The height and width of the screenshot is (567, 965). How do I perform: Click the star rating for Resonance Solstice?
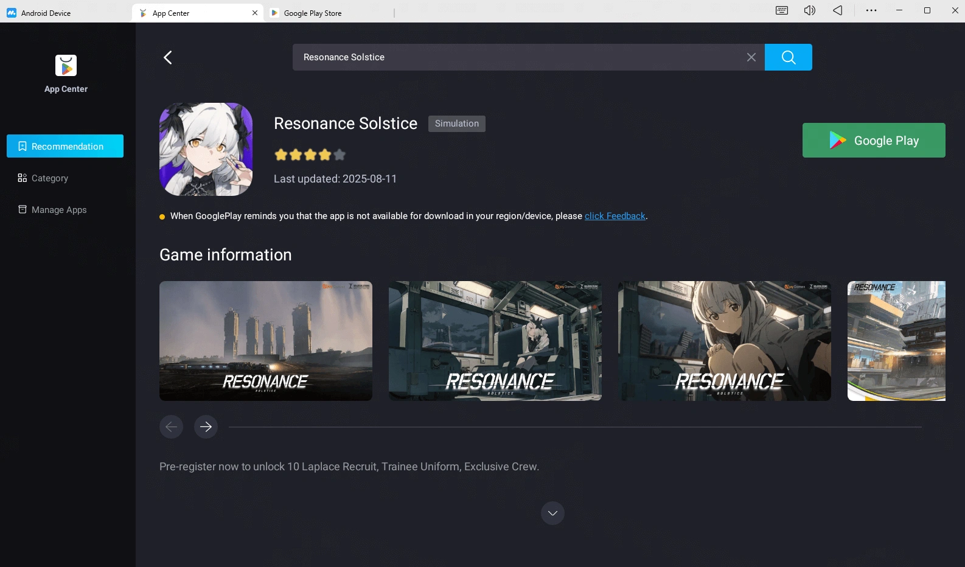pos(310,155)
